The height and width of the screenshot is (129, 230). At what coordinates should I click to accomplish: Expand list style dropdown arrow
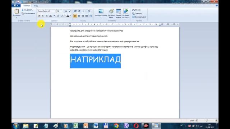[86, 11]
